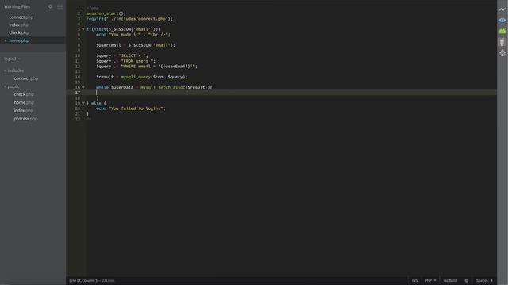Image resolution: width=508 pixels, height=285 pixels.
Task: Click the session_start() line of code
Action: click(x=106, y=13)
